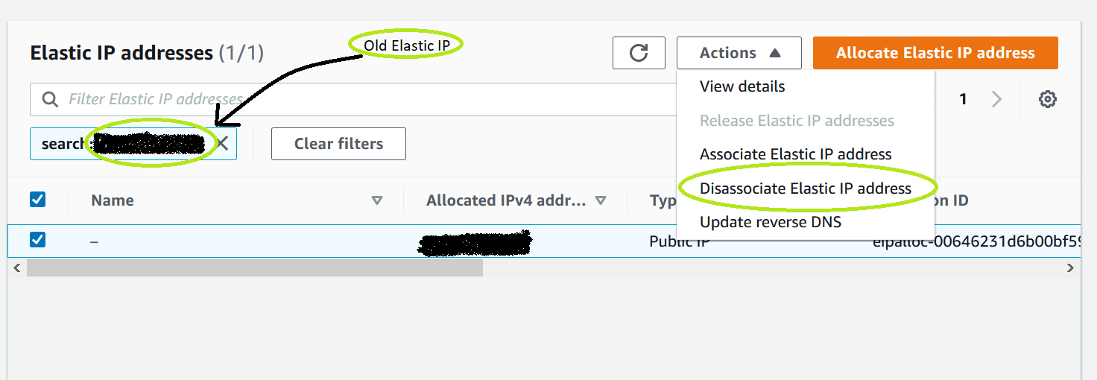Click the horizontal scrollbar right arrow
Image resolution: width=1097 pixels, height=380 pixels.
click(1071, 267)
